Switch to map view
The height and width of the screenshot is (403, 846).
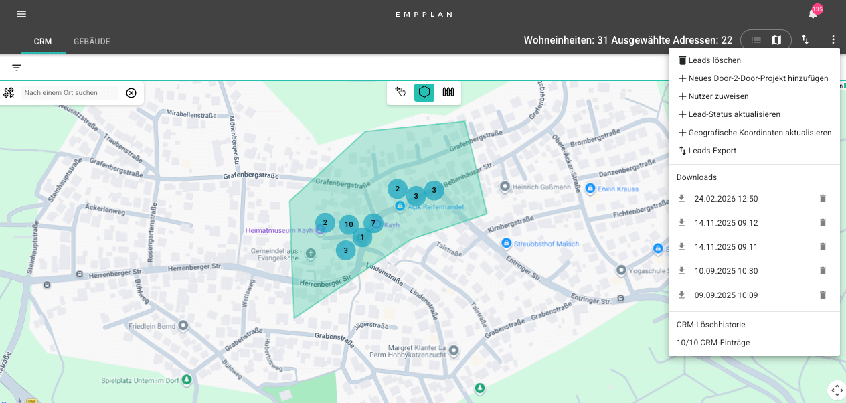click(776, 40)
